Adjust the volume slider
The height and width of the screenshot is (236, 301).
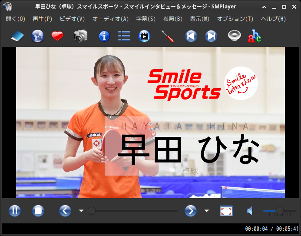280,211
